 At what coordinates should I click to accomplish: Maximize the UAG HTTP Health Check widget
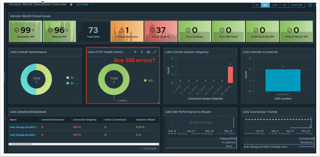click(155, 52)
